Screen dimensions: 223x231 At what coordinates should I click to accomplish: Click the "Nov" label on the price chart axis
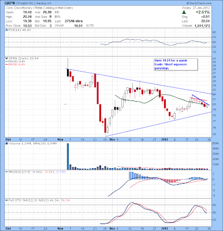(x=61, y=139)
